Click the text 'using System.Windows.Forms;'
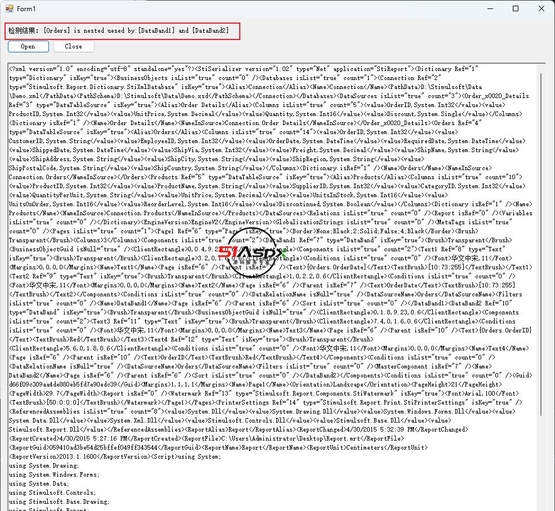Image resolution: width=555 pixels, height=511 pixels. click(x=54, y=474)
